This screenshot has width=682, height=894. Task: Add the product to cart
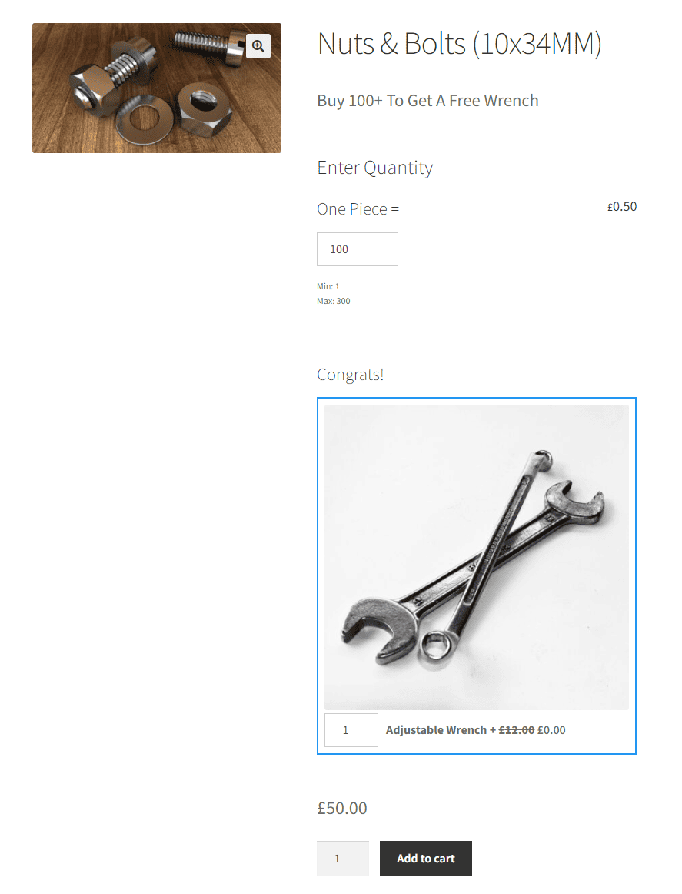[426, 858]
